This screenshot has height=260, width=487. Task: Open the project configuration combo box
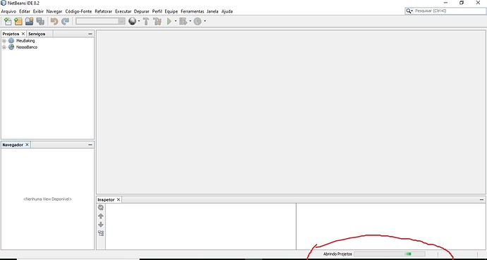pos(100,21)
